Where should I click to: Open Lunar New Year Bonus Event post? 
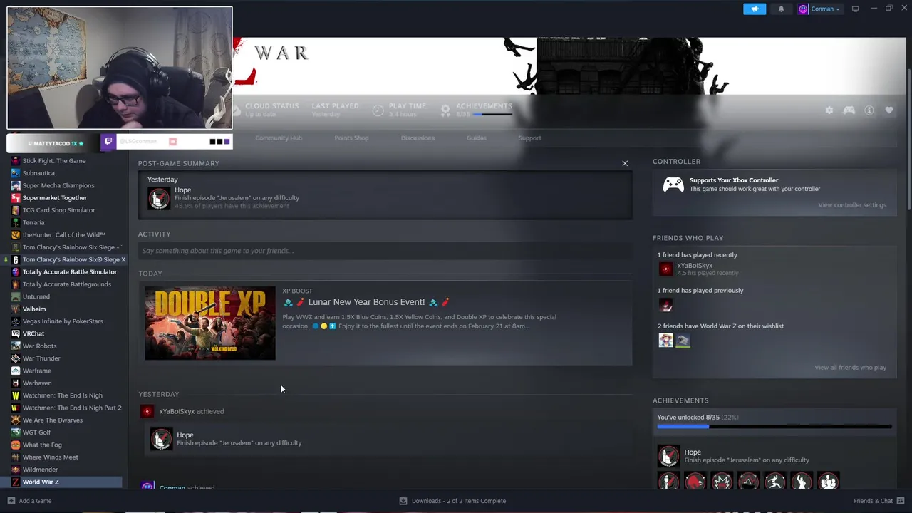click(x=366, y=302)
